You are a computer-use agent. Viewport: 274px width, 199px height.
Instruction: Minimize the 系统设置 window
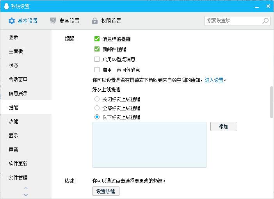point(257,7)
